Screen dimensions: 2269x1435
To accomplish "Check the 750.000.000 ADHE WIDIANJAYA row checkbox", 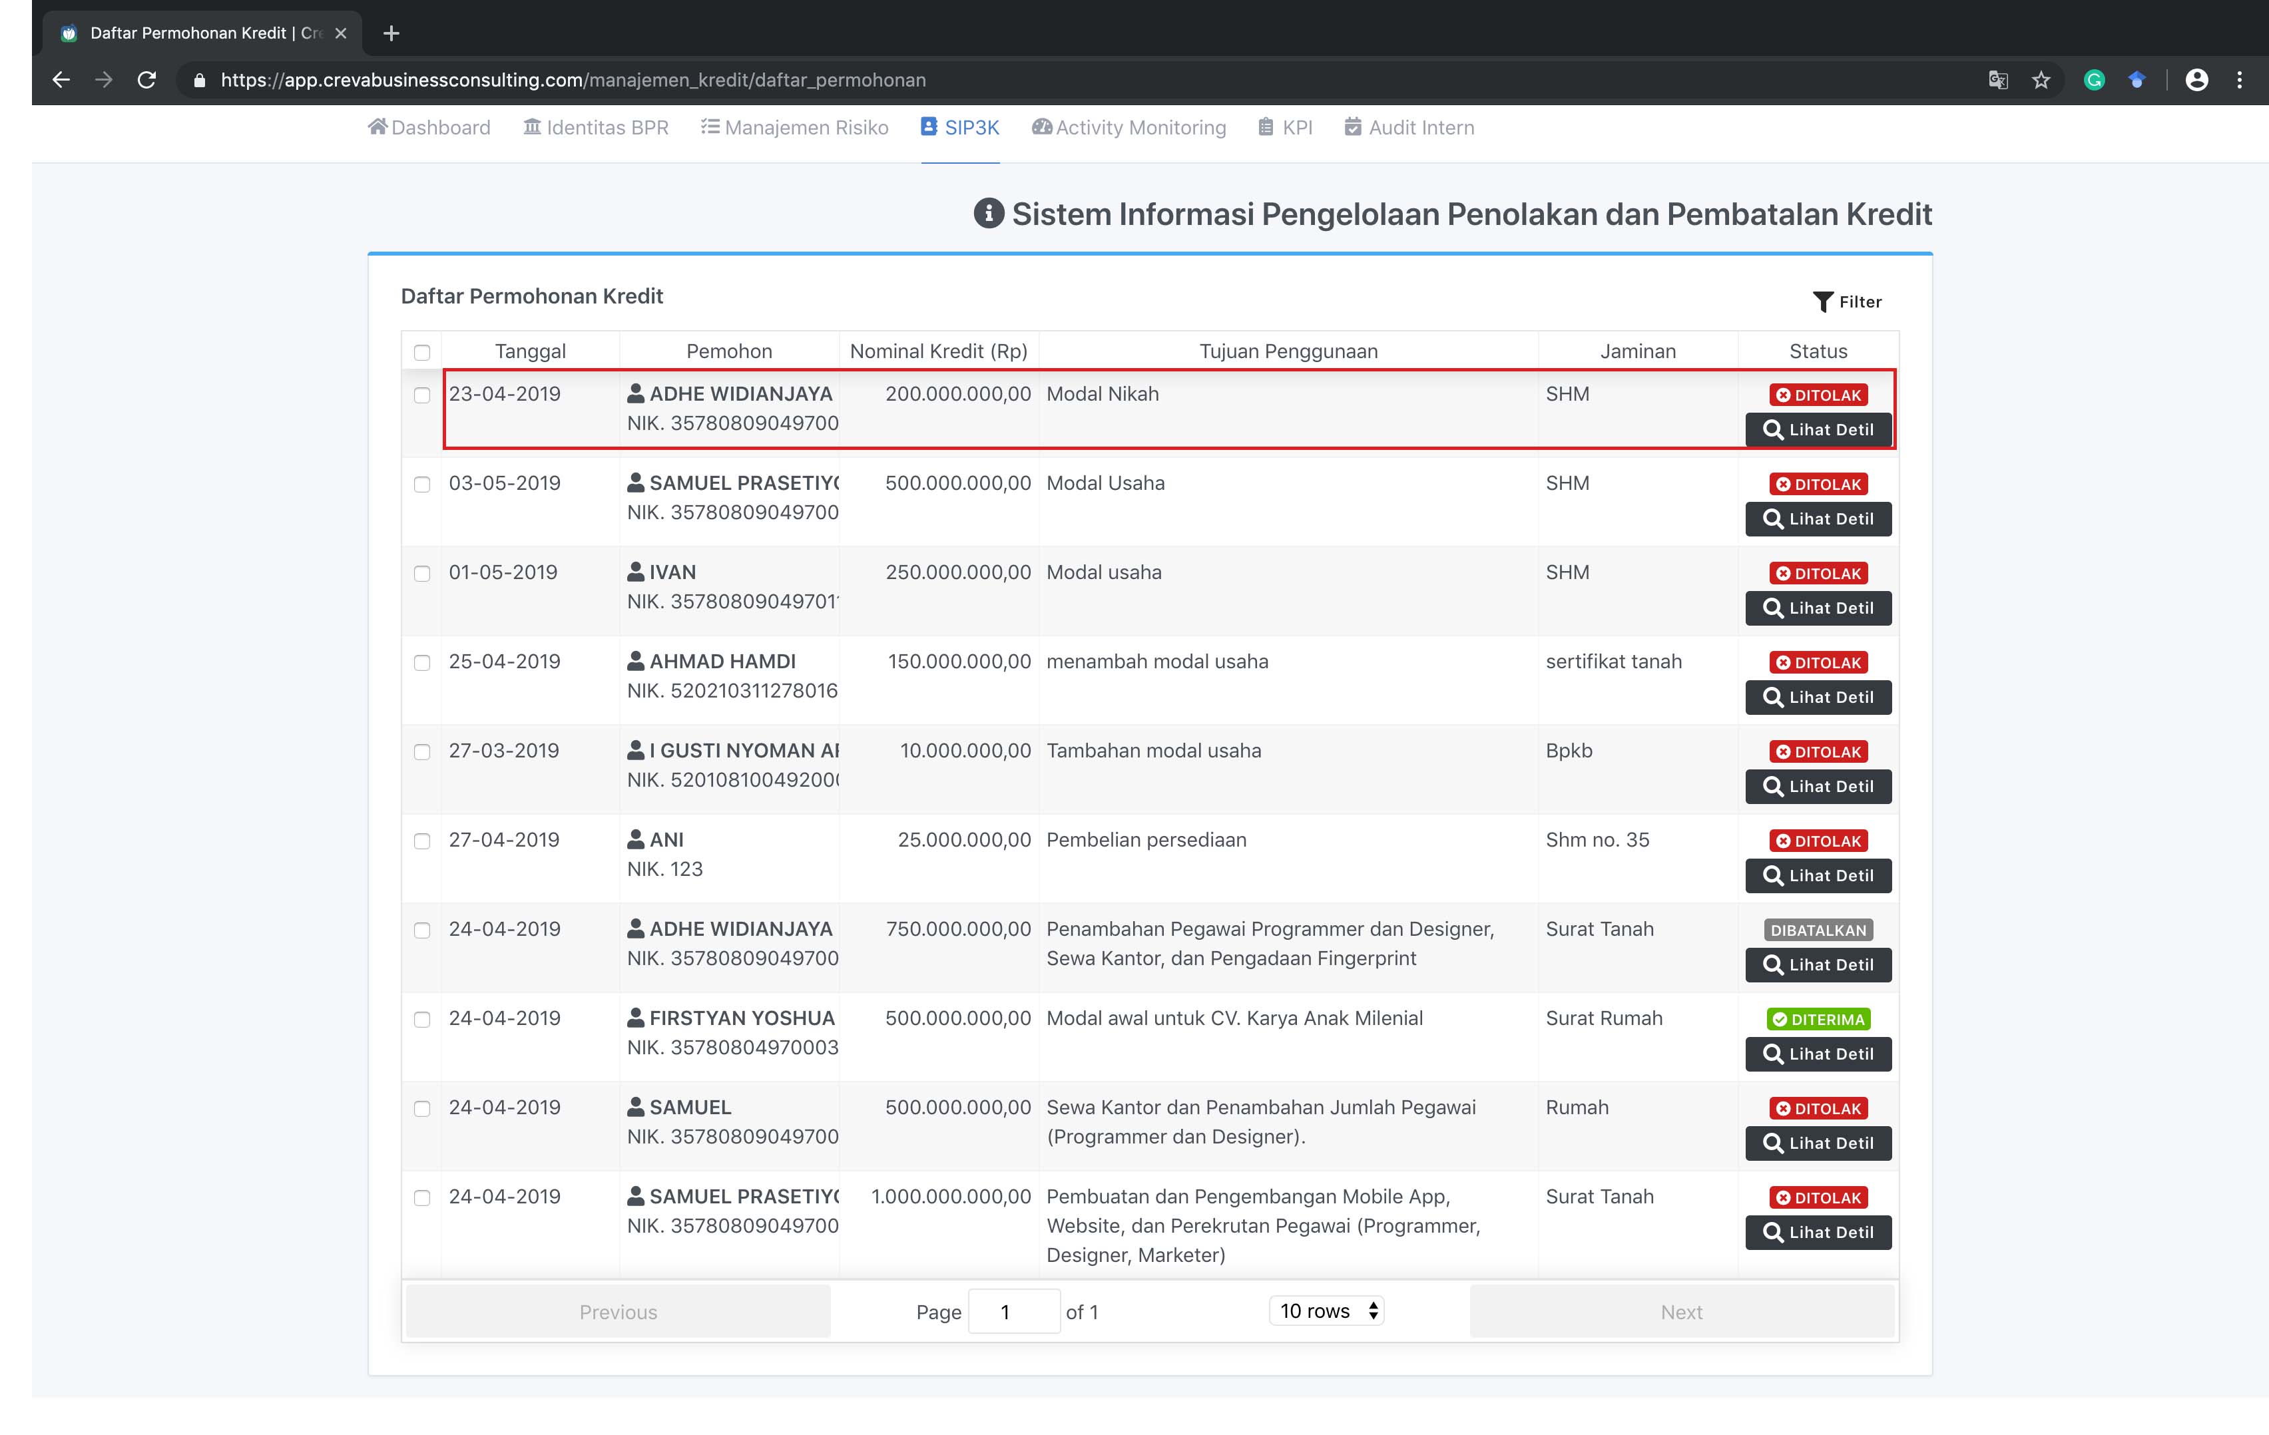I will coord(422,930).
